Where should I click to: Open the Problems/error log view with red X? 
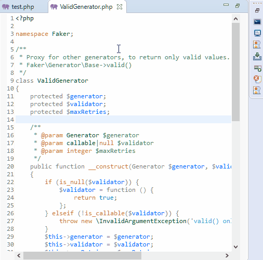257,79
